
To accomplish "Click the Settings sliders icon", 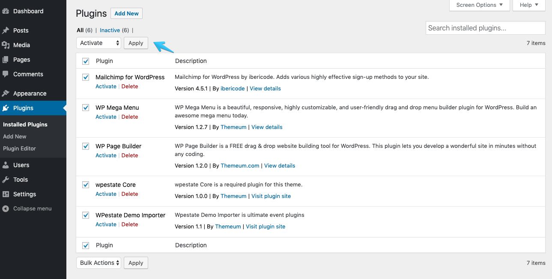I will [x=6, y=194].
